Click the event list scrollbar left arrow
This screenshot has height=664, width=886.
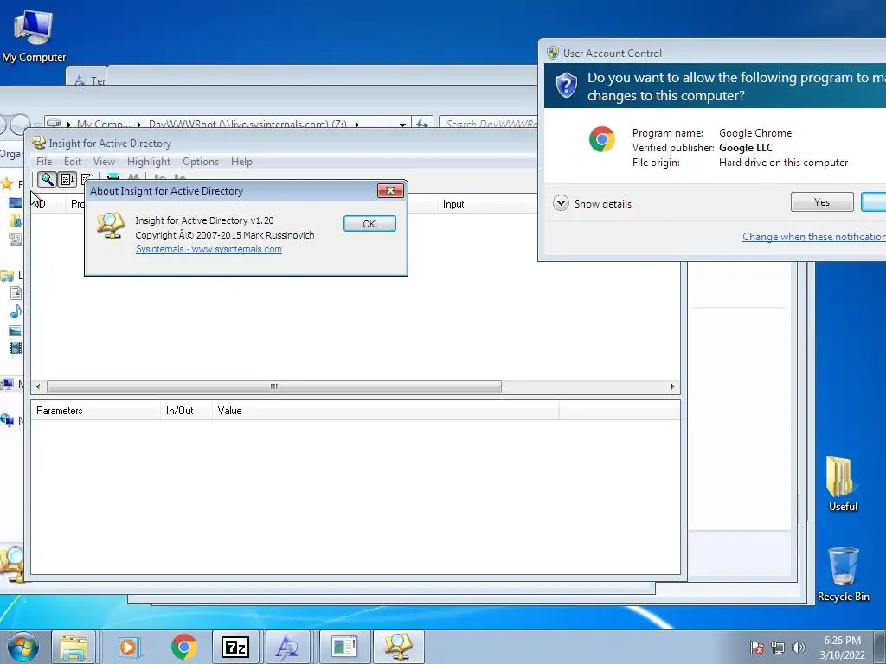click(x=38, y=386)
